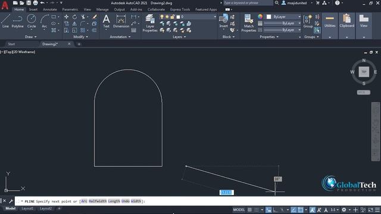The width and height of the screenshot is (381, 214).
Task: Open the Start file tab
Action: coord(11,44)
